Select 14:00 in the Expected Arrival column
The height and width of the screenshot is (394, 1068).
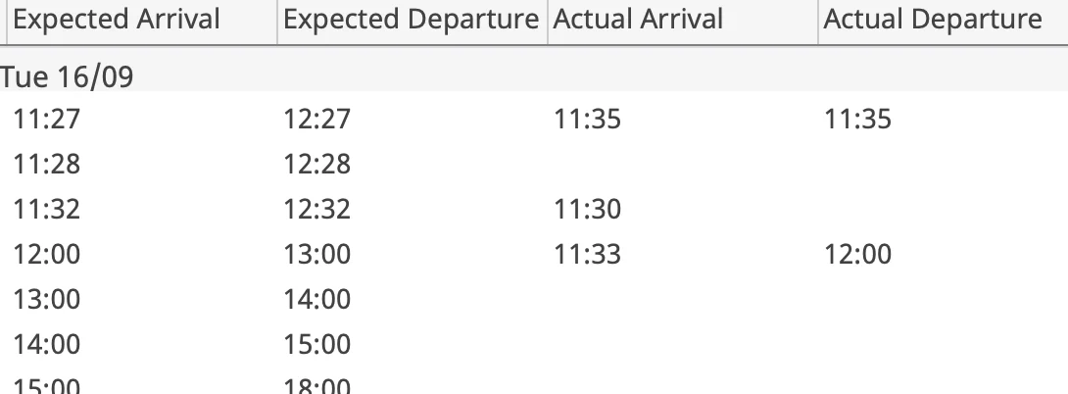[47, 344]
